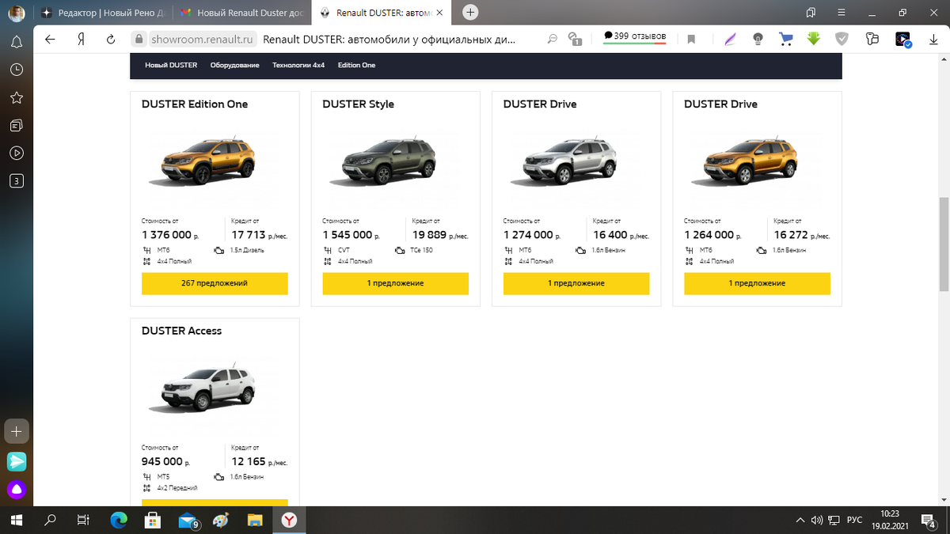Open Edition One navigation item
The width and height of the screenshot is (950, 534).
point(356,65)
